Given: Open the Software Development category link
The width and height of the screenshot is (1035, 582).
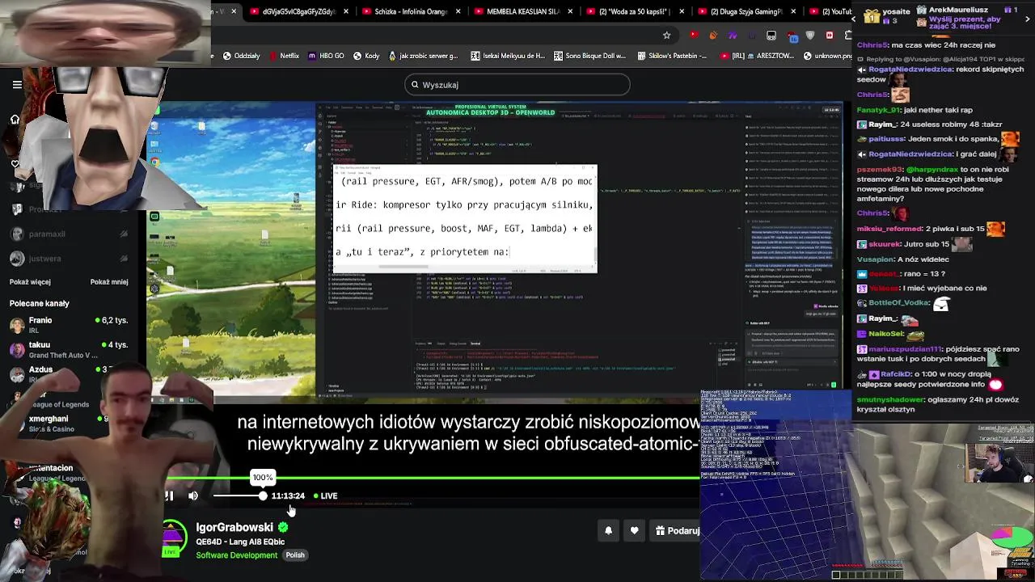Looking at the screenshot, I should 236,555.
